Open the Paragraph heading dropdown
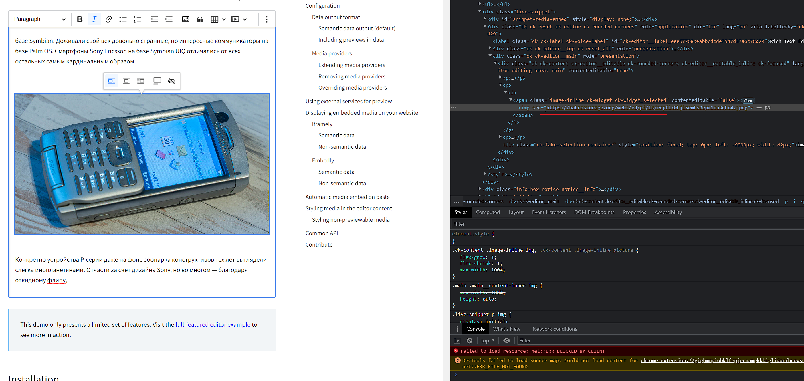This screenshot has width=804, height=381. 40,19
